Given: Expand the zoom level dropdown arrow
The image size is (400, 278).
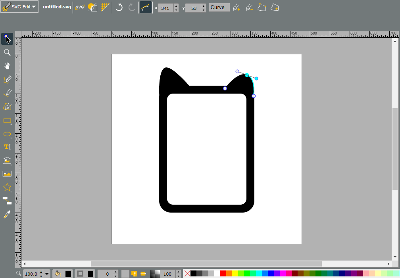Looking at the screenshot, I should pos(47,274).
